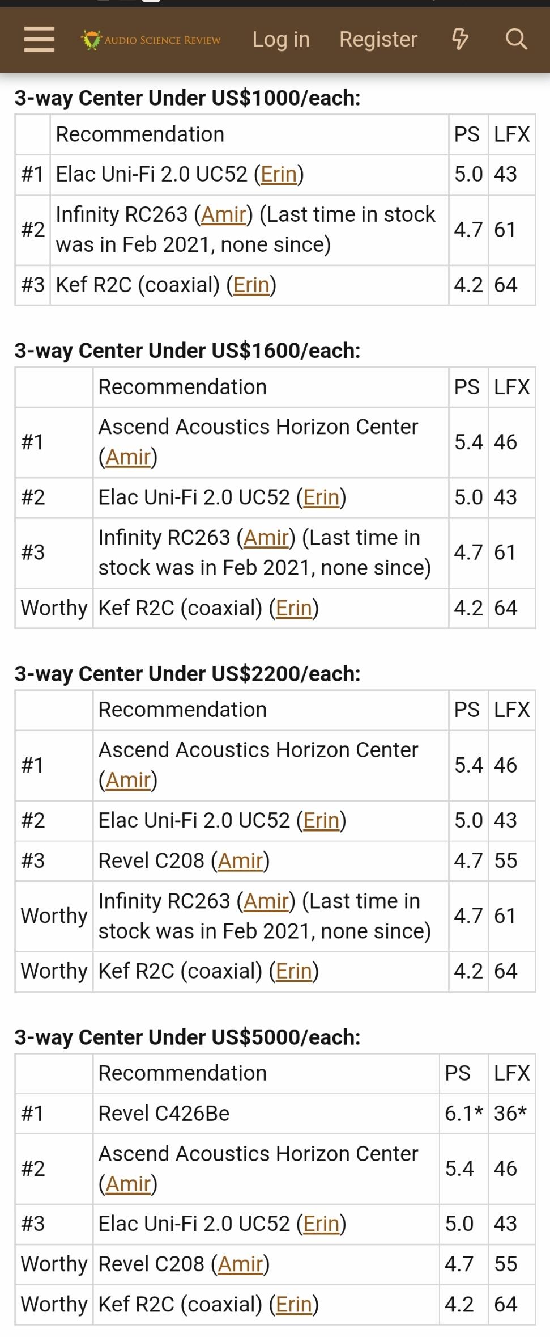Open Erin's Kef R2C Worthy review under US$1600
The height and width of the screenshot is (1337, 550).
(294, 608)
